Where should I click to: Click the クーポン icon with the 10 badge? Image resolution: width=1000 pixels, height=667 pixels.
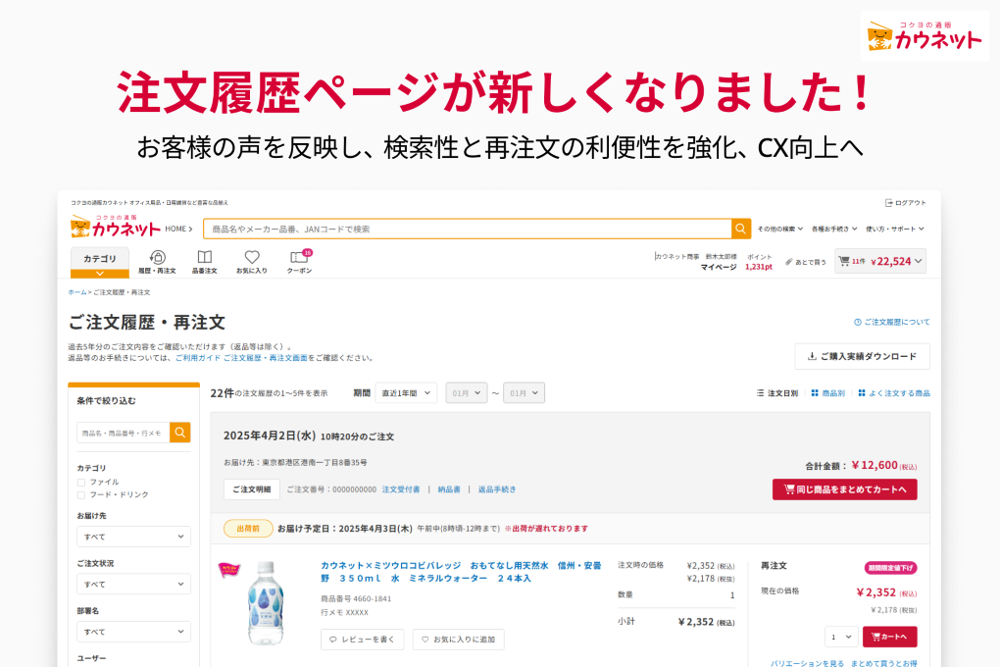pos(299,260)
